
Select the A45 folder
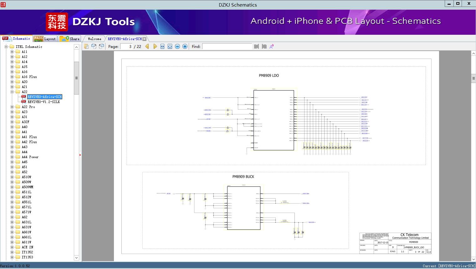(24, 162)
